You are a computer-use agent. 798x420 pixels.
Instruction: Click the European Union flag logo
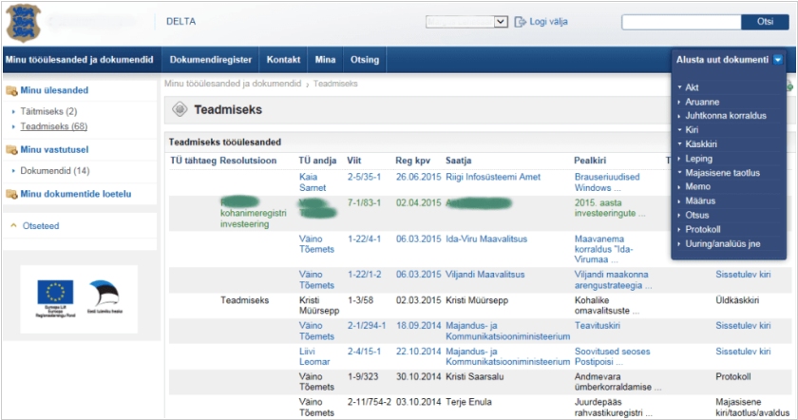coord(55,292)
